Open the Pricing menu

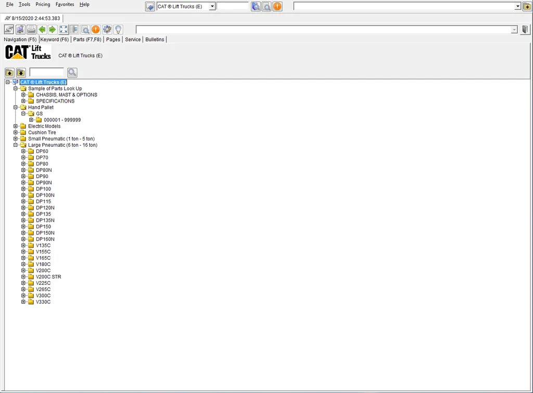point(43,4)
